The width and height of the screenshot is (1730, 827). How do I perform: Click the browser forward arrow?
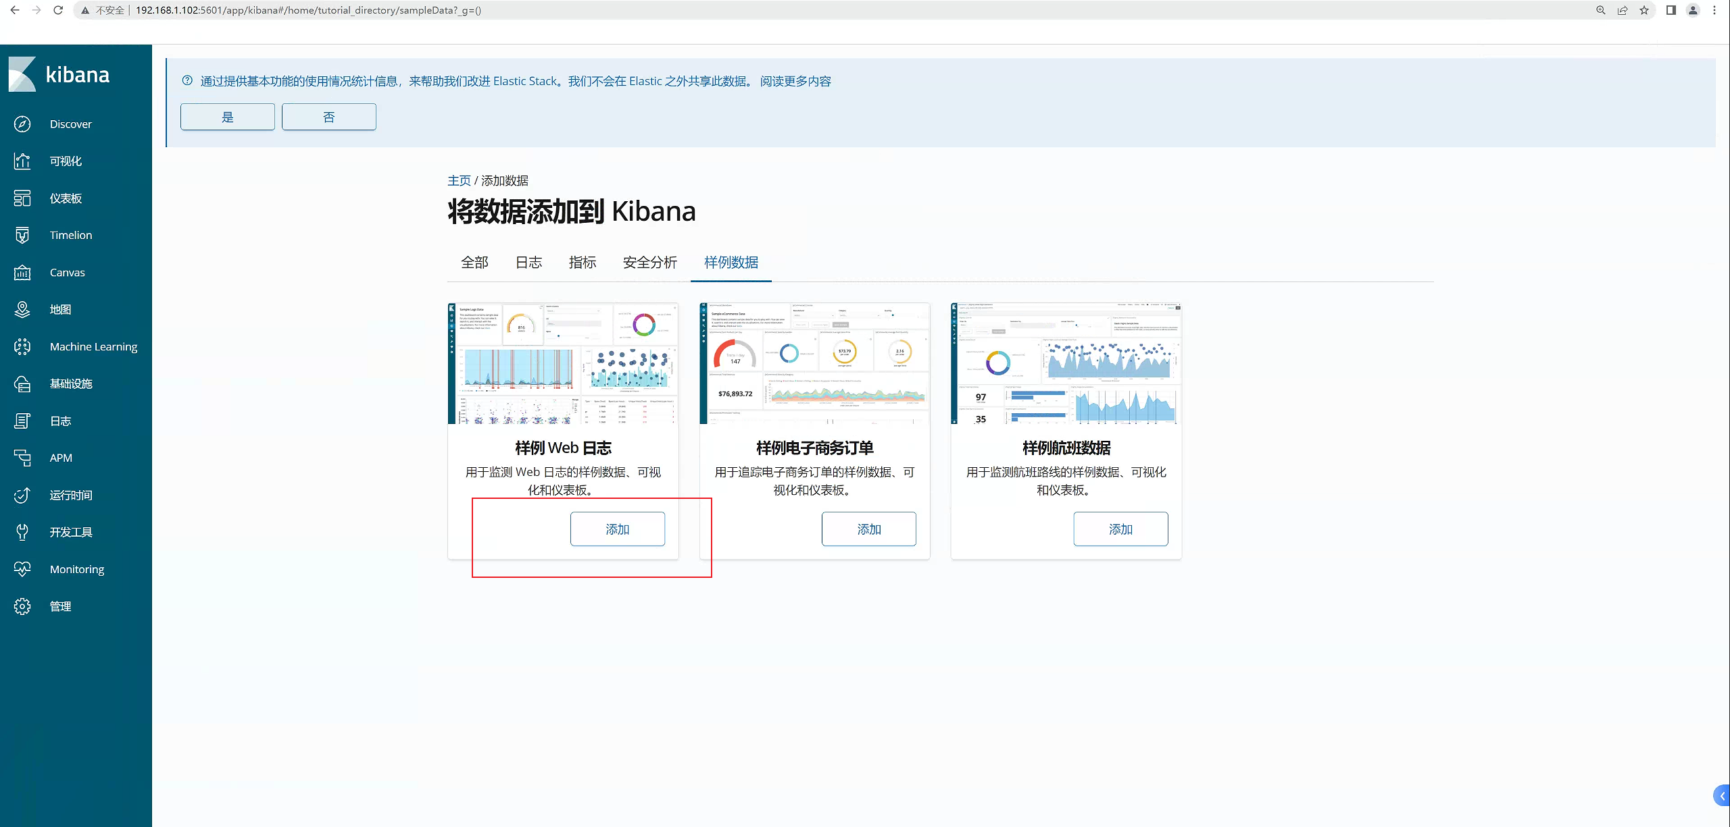[x=36, y=10]
